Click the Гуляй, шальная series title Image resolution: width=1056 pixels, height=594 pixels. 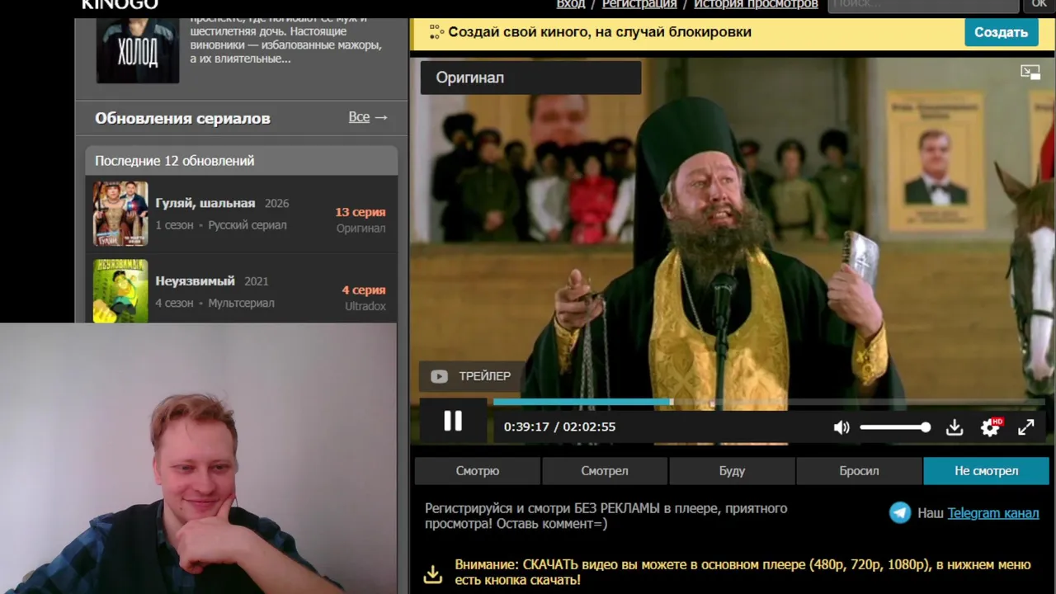205,203
